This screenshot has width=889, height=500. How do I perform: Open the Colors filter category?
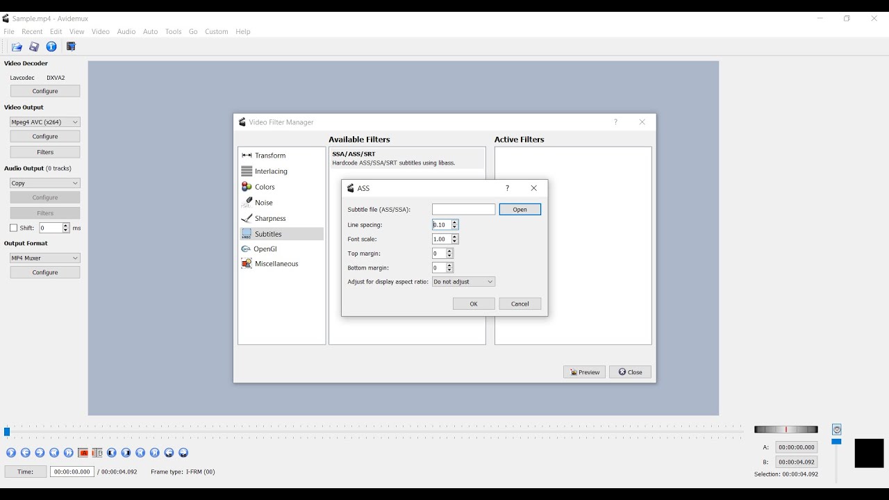pos(281,187)
